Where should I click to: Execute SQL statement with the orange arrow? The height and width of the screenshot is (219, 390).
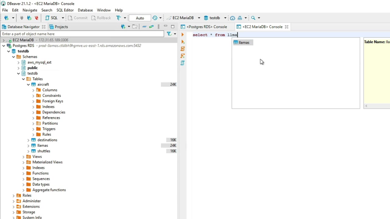tap(183, 35)
